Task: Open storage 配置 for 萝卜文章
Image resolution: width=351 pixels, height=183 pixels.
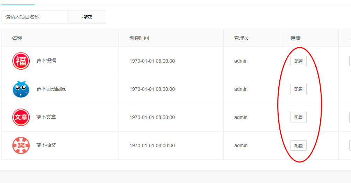Action: (x=299, y=117)
